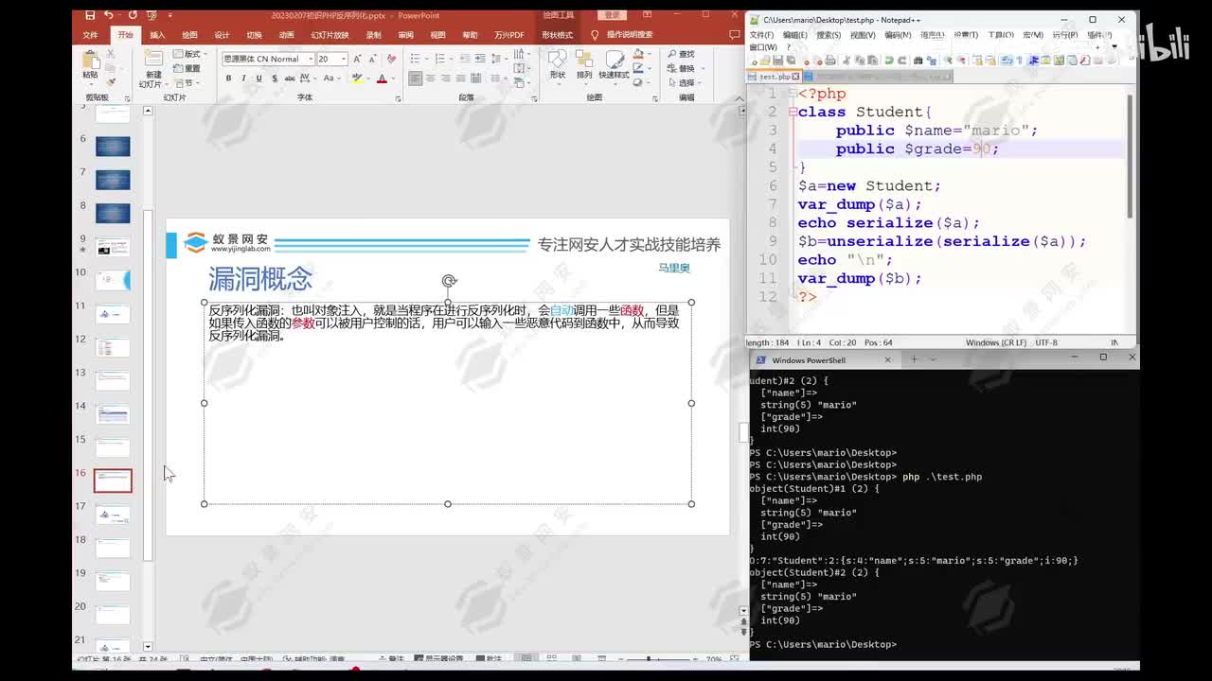The image size is (1212, 681).
Task: Collapse class Student fold marker on line 2
Action: [793, 112]
